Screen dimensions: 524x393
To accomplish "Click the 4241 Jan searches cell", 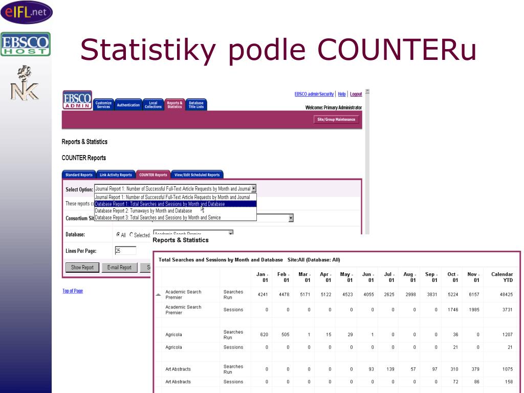I will tap(263, 294).
